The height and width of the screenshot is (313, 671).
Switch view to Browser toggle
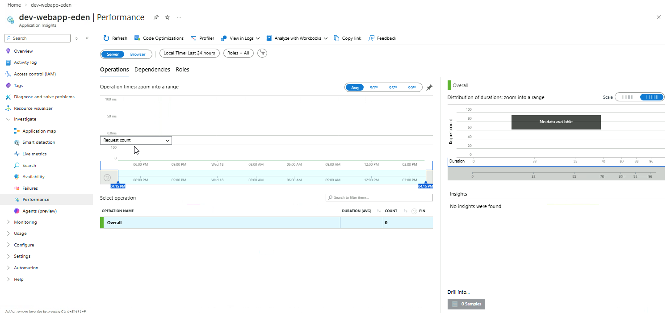tap(138, 54)
